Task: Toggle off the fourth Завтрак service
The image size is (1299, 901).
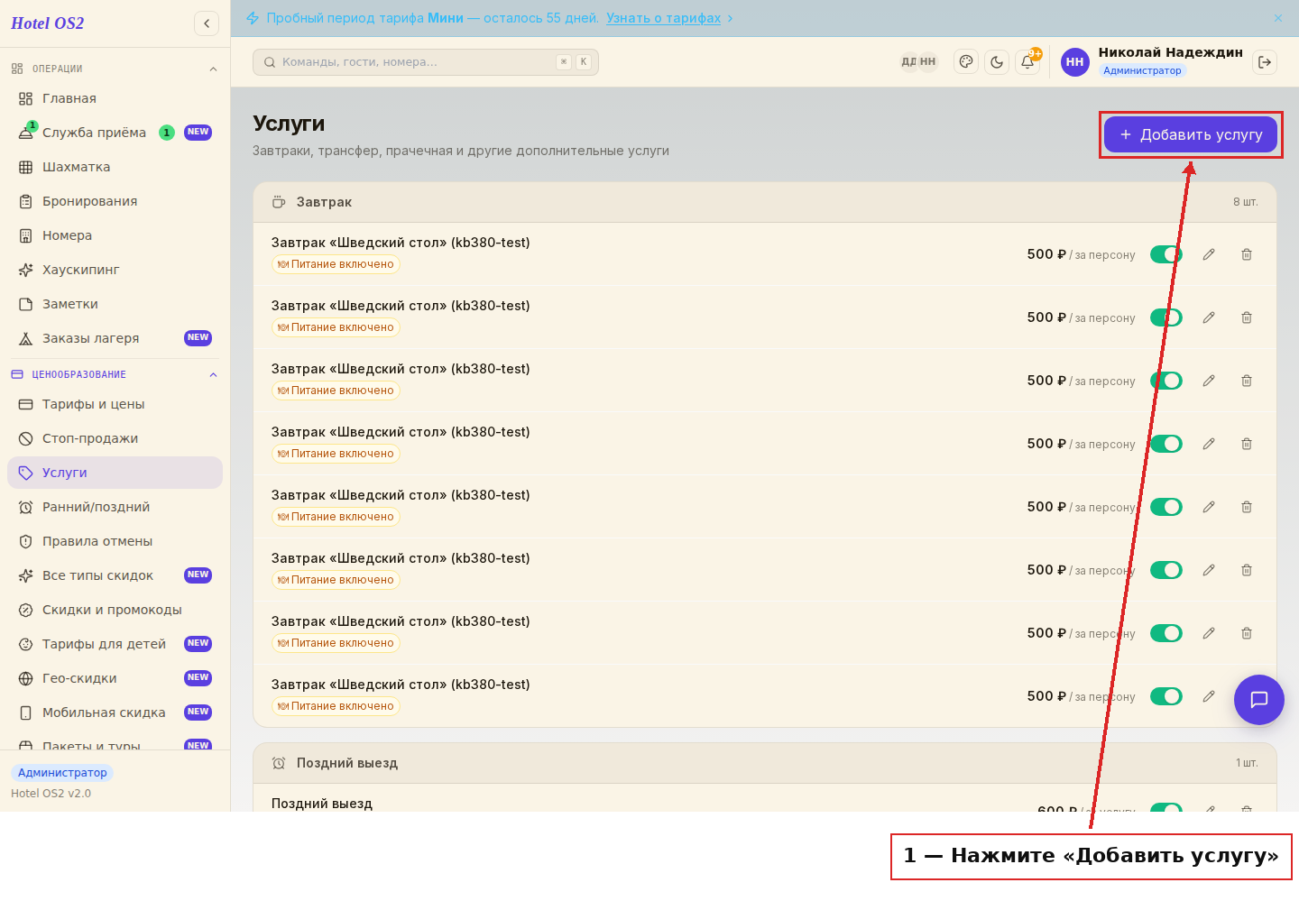Action: pyautogui.click(x=1166, y=444)
